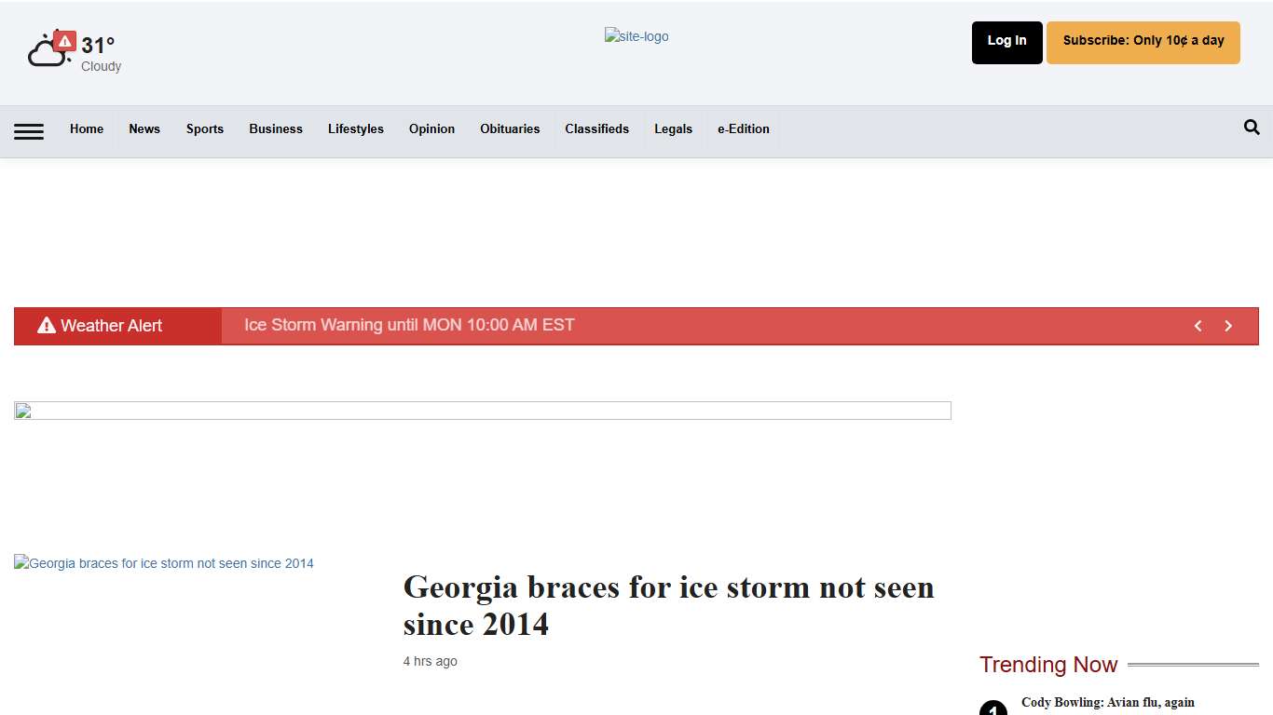Open the Georgia ice storm article thumbnail
Image resolution: width=1273 pixels, height=715 pixels.
(164, 563)
